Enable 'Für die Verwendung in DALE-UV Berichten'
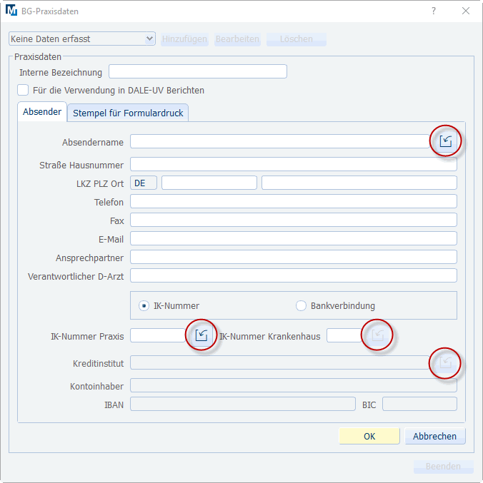This screenshot has height=483, width=483. coord(24,91)
